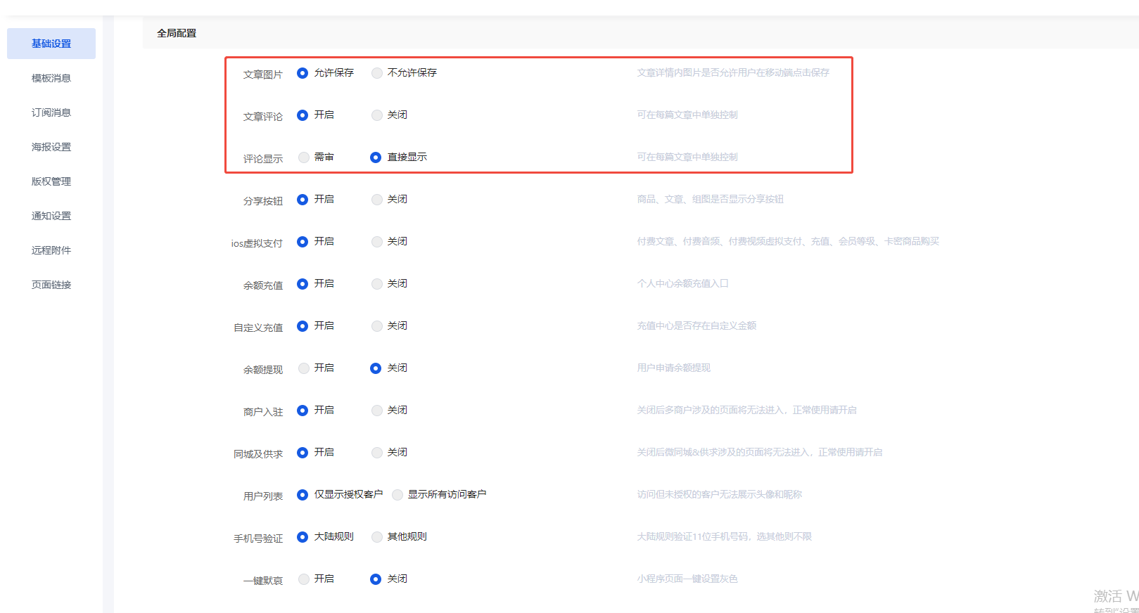Viewport: 1139px width, 613px height.
Task: Turn off 商户入驻 by choosing 关闭
Action: point(377,411)
